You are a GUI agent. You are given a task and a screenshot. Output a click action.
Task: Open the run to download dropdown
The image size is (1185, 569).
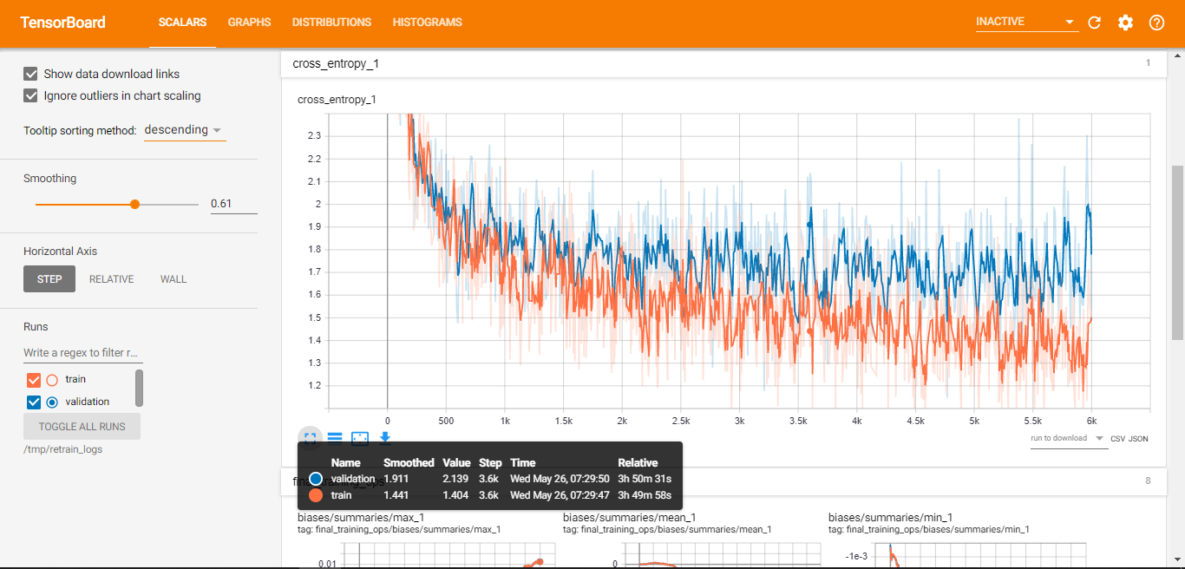click(1068, 439)
